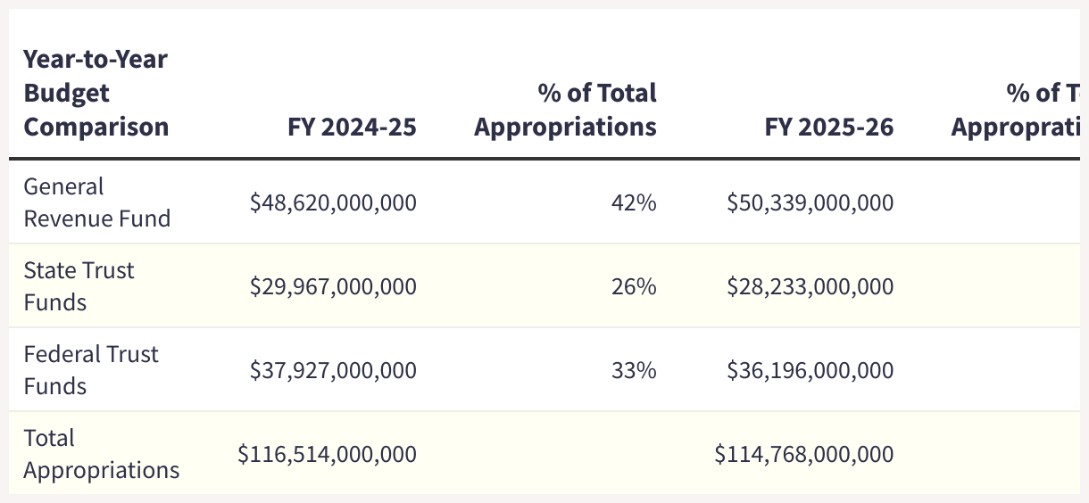Click the $50,339,000,000 value
Viewport: 1089px width, 503px height.
point(810,203)
